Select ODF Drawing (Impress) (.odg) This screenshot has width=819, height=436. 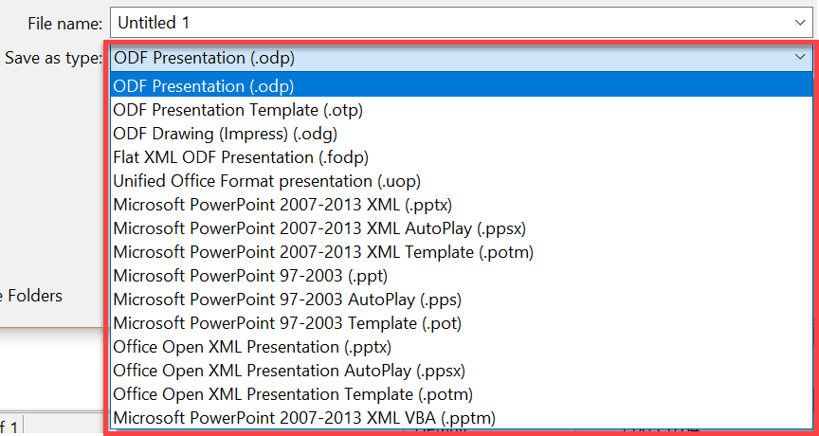click(x=462, y=134)
